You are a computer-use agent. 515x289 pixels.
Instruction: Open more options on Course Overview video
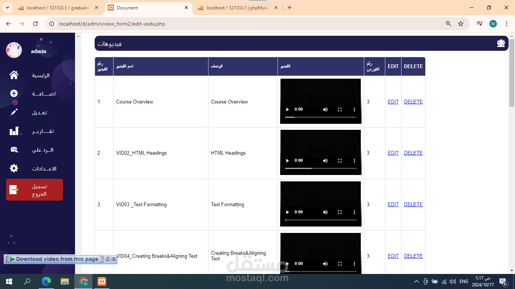click(x=354, y=110)
